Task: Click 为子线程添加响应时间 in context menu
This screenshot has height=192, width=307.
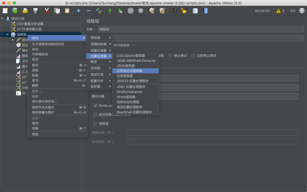Action: [x=57, y=44]
